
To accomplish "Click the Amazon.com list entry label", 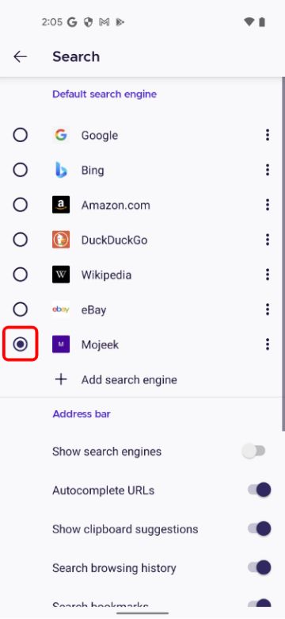I will coord(116,206).
